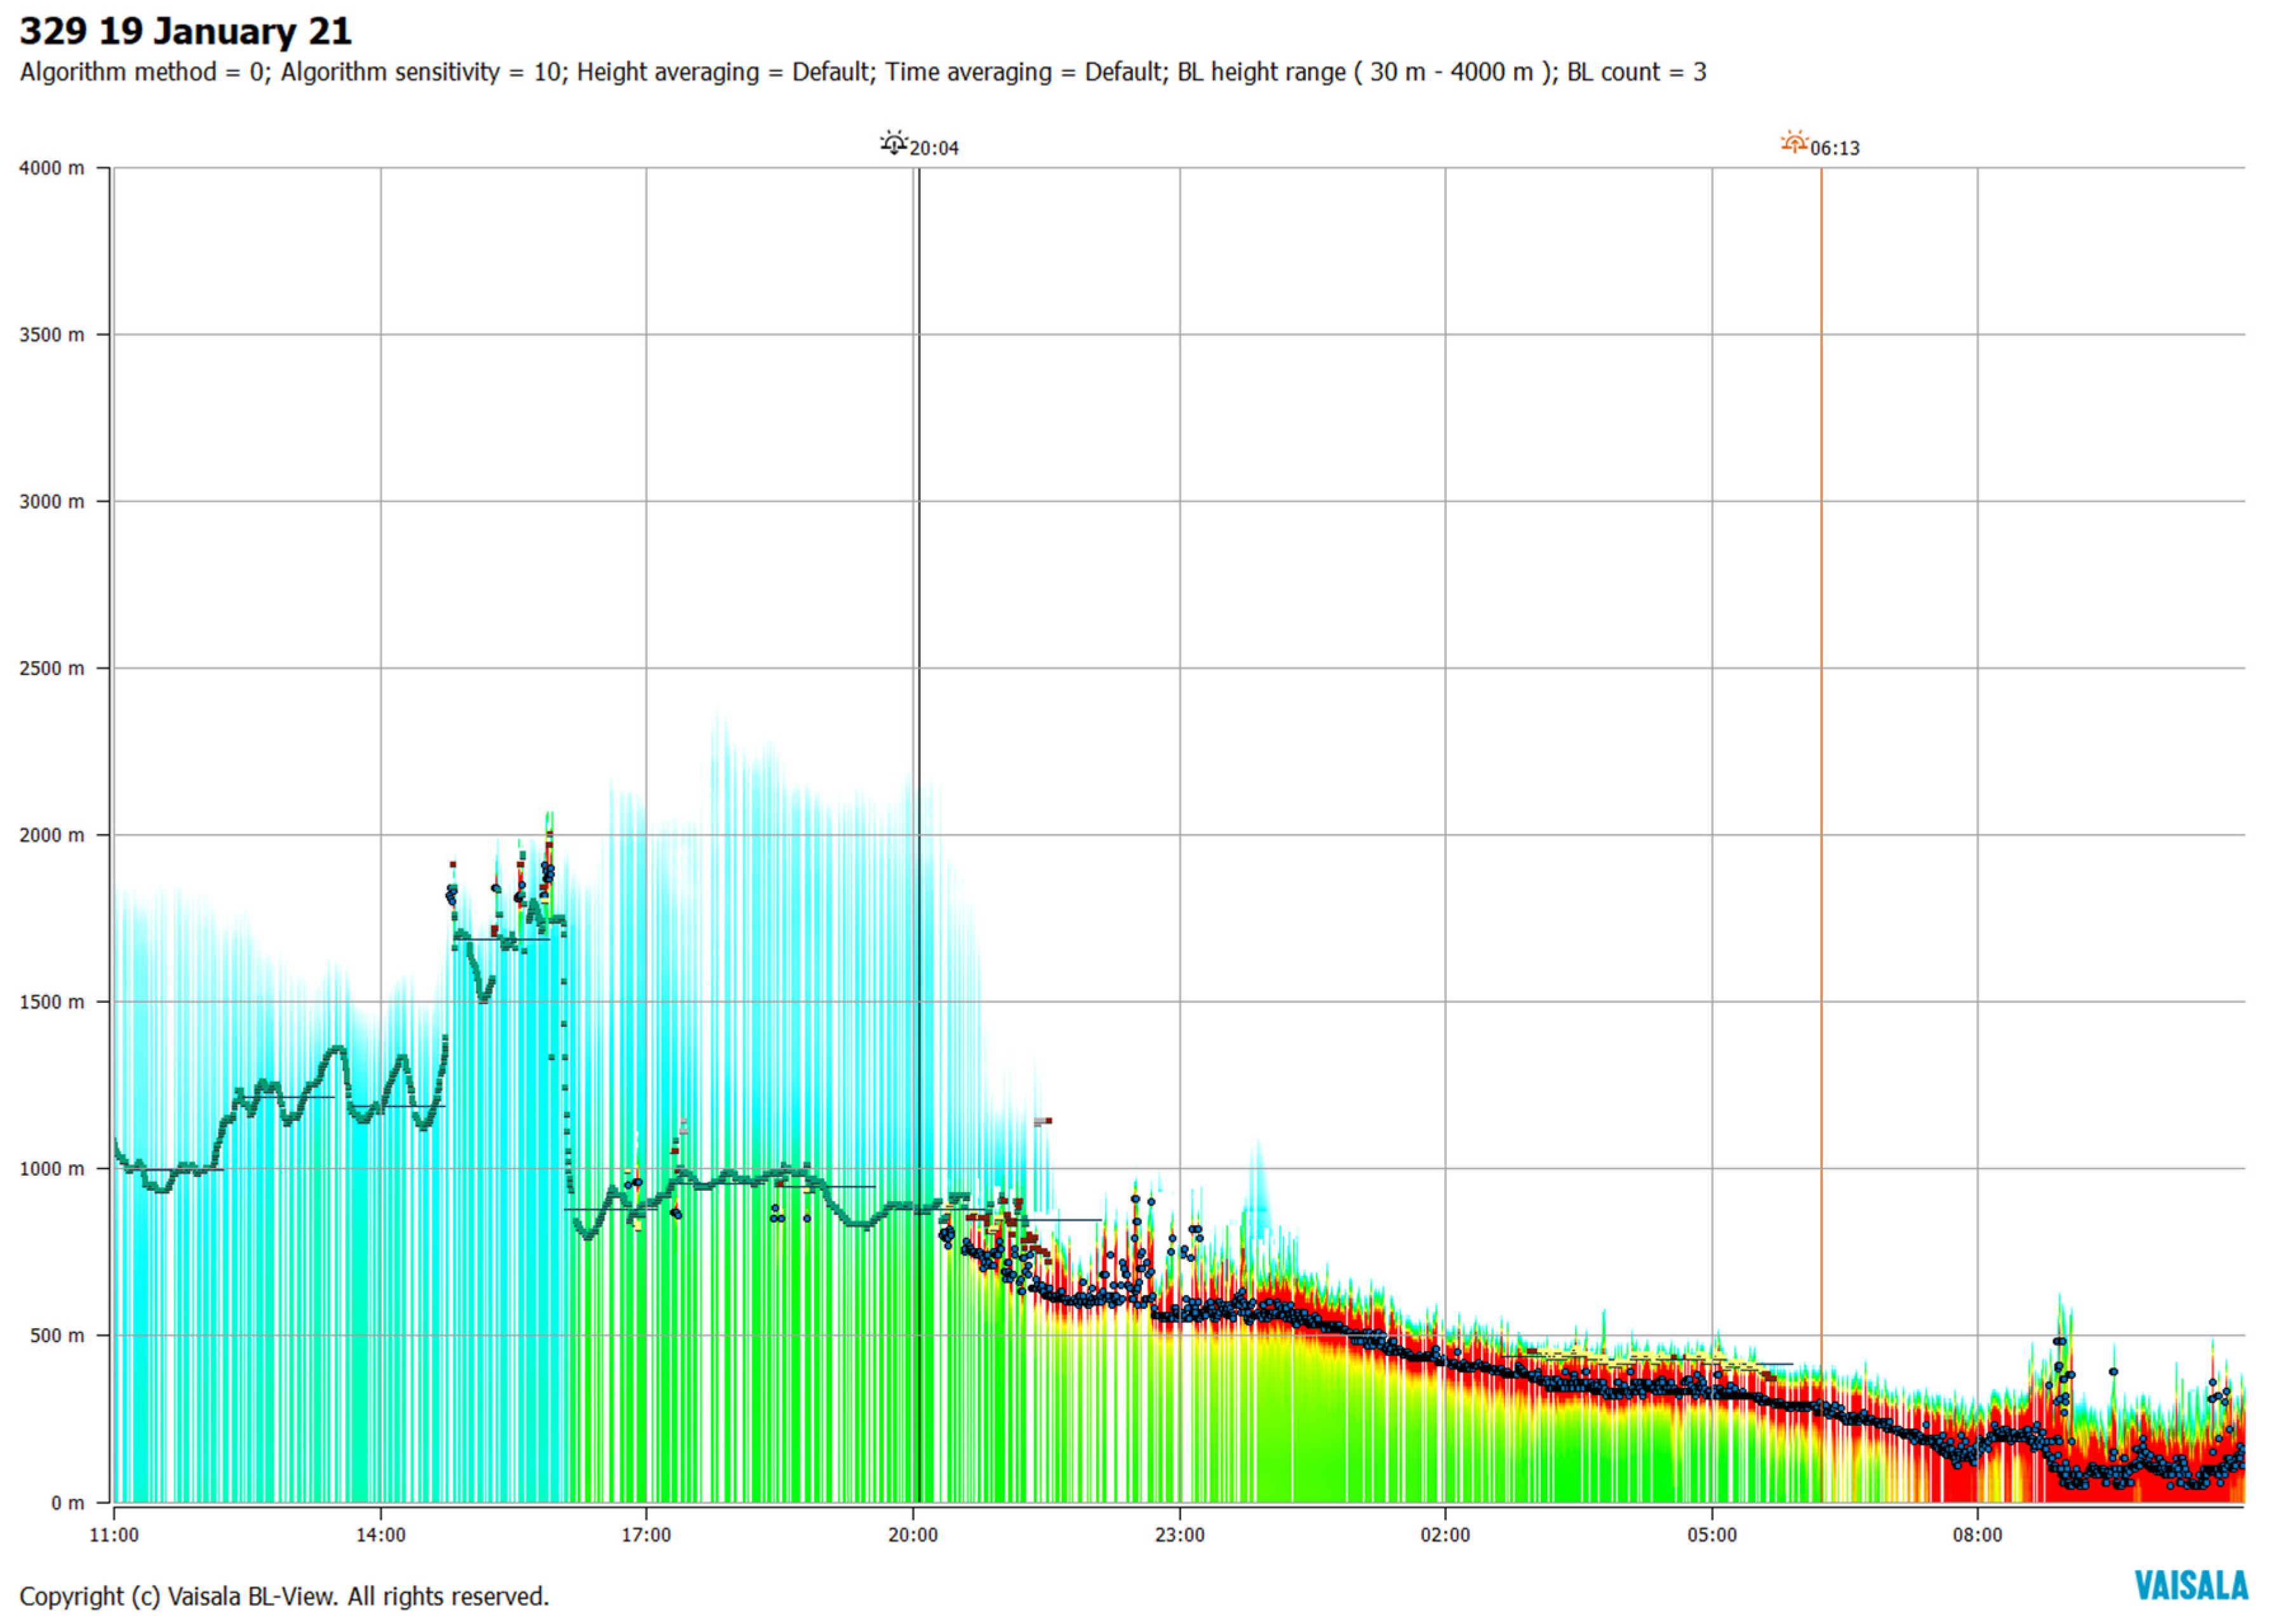
Task: Click the 14:00 time axis label
Action: (380, 1535)
